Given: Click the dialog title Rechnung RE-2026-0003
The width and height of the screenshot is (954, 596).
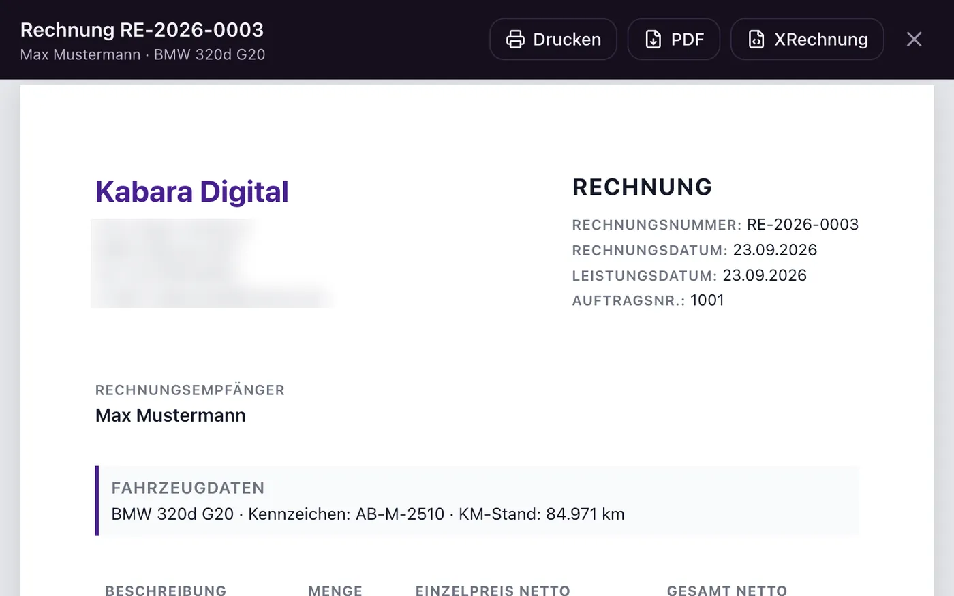Looking at the screenshot, I should point(142,30).
